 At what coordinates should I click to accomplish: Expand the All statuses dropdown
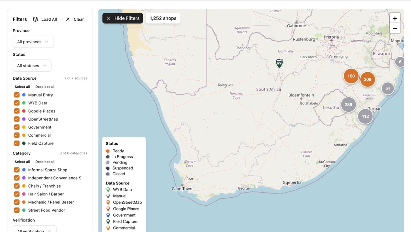coord(32,66)
